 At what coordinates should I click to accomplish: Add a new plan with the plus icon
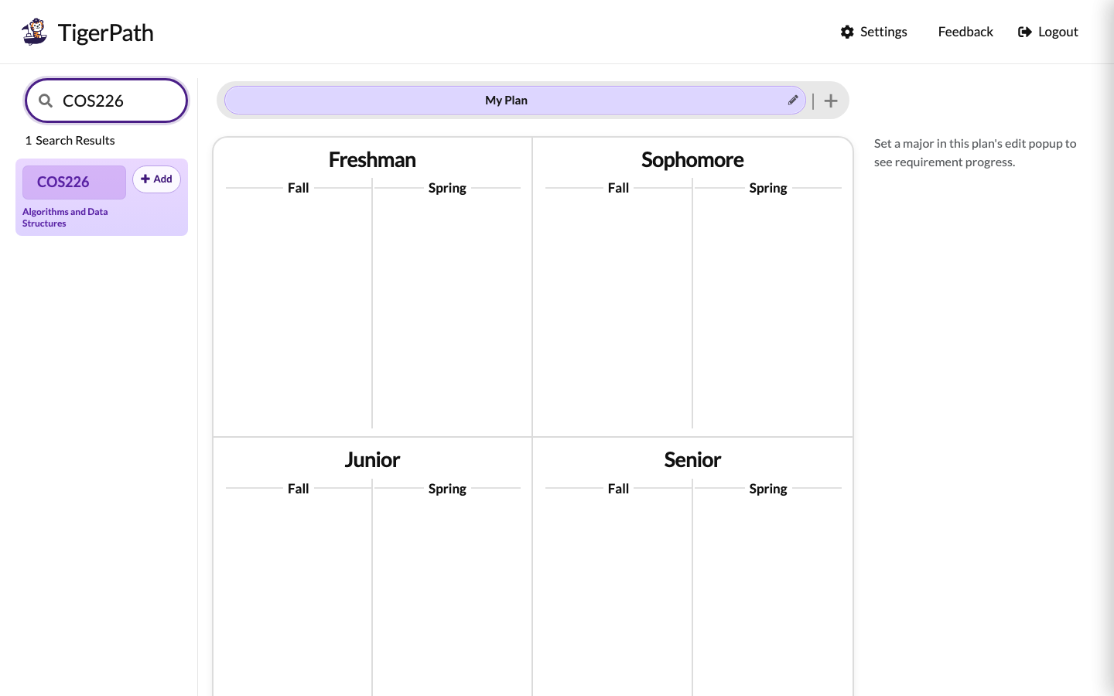(x=831, y=101)
